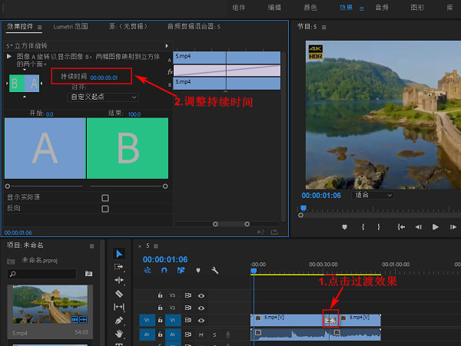This screenshot has height=346, width=461.
Task: Expand transition description triangle
Action: (x=9, y=56)
